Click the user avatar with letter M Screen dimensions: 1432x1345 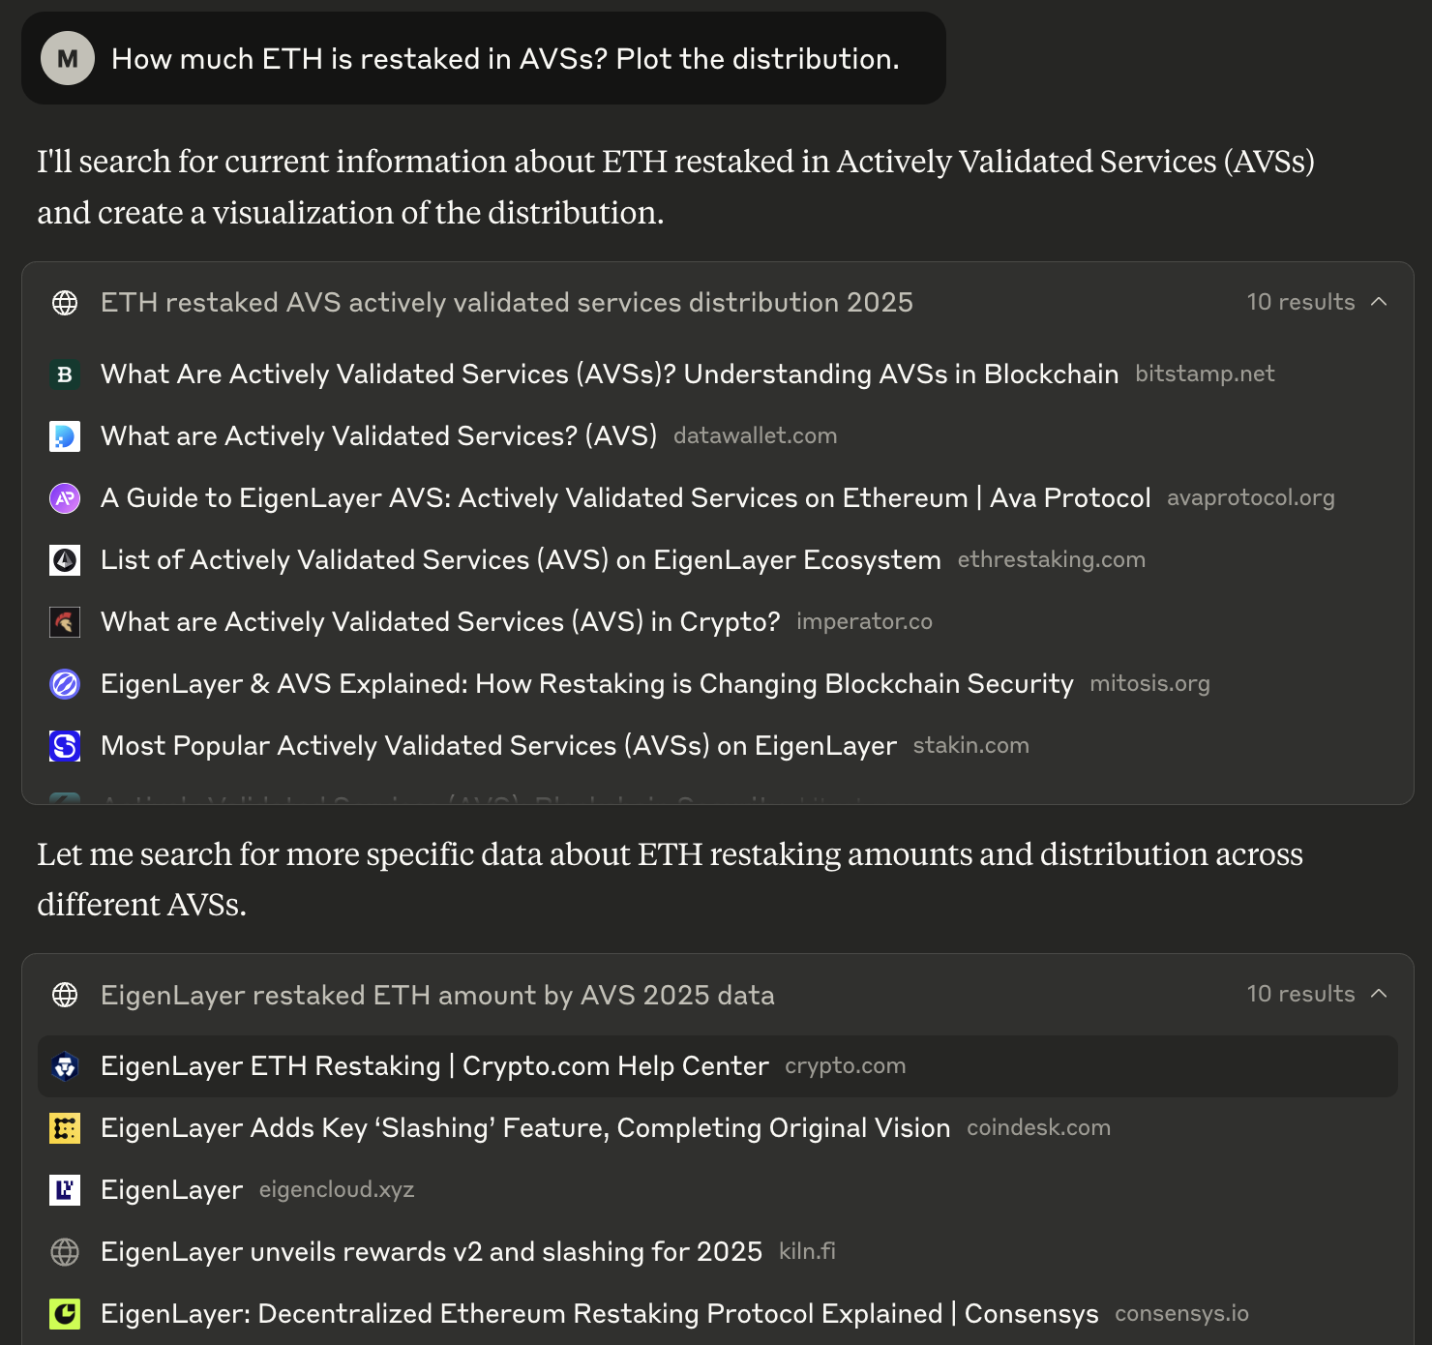coord(67,58)
